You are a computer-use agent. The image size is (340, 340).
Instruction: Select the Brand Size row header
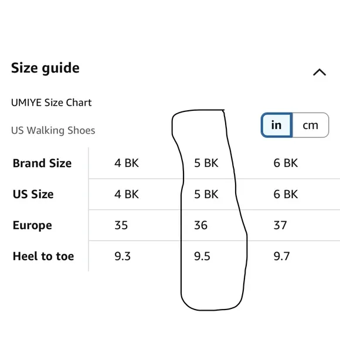42,163
